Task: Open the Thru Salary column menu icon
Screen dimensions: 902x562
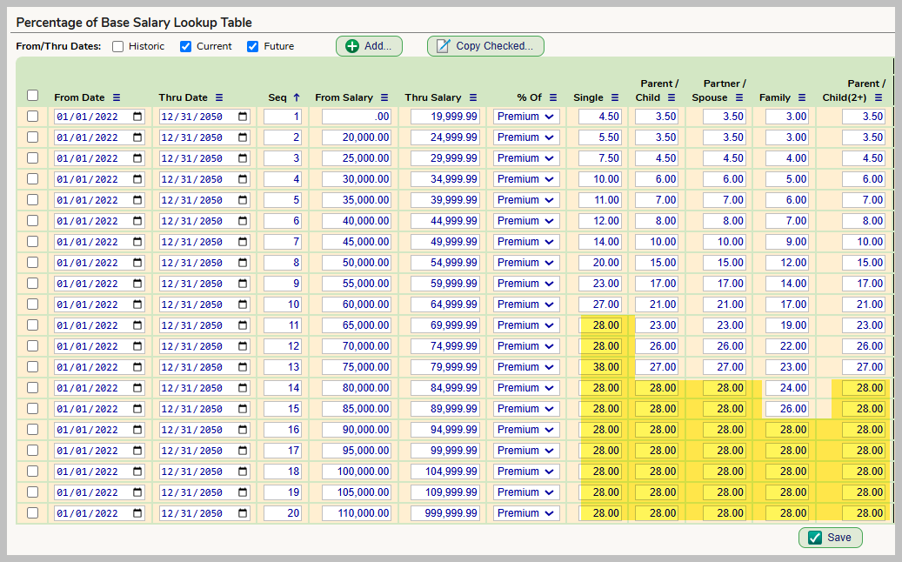Action: click(x=473, y=97)
